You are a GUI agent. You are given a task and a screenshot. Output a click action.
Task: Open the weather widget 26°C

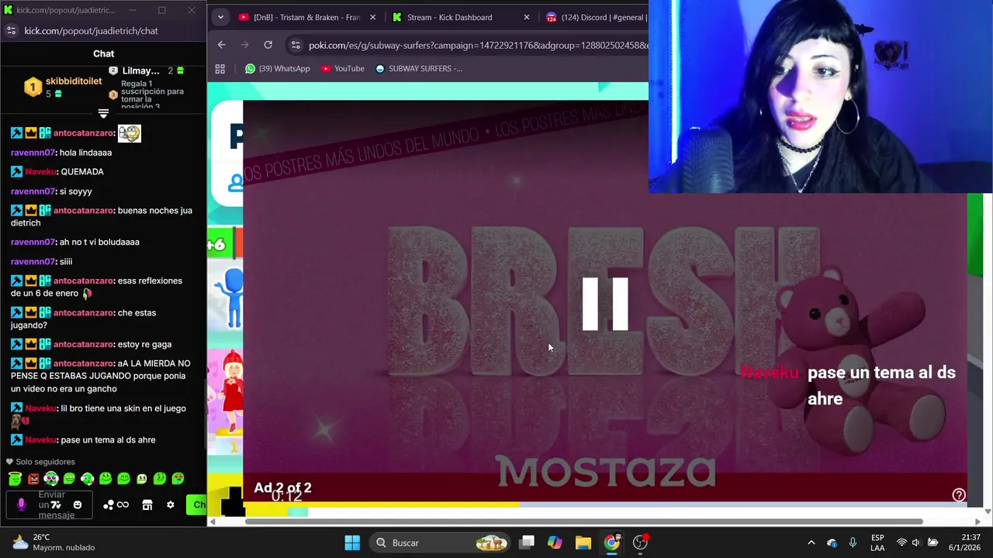pyautogui.click(x=54, y=542)
